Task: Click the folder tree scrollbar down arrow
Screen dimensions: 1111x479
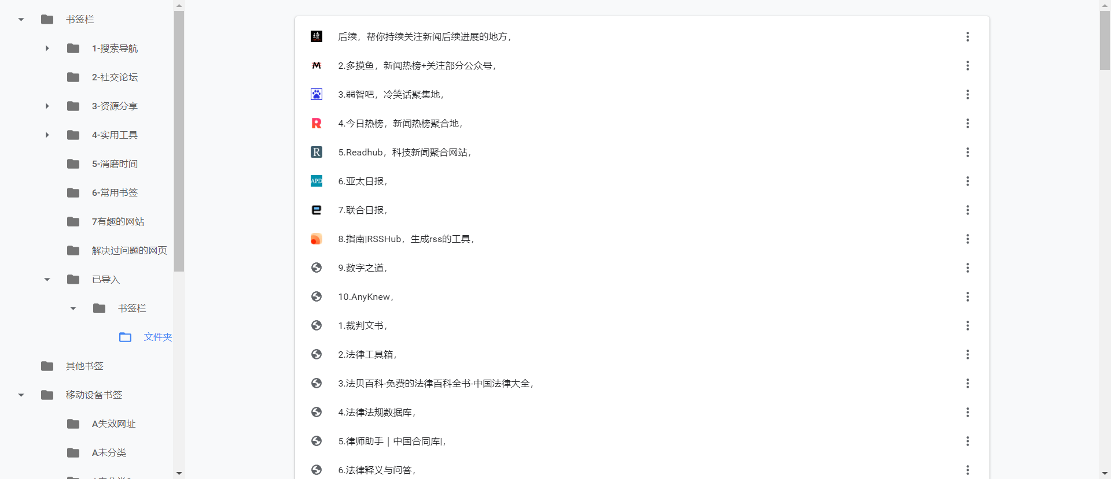Action: 179,474
